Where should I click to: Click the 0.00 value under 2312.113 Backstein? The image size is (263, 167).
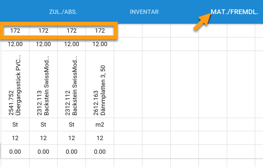[44, 152]
